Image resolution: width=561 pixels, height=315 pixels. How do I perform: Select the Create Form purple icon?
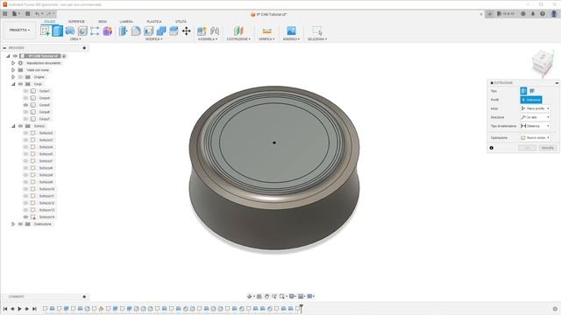point(107,31)
